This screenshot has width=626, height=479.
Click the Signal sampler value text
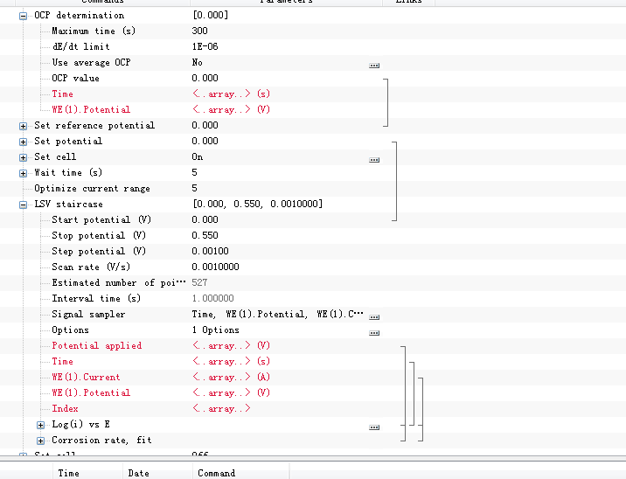(277, 315)
